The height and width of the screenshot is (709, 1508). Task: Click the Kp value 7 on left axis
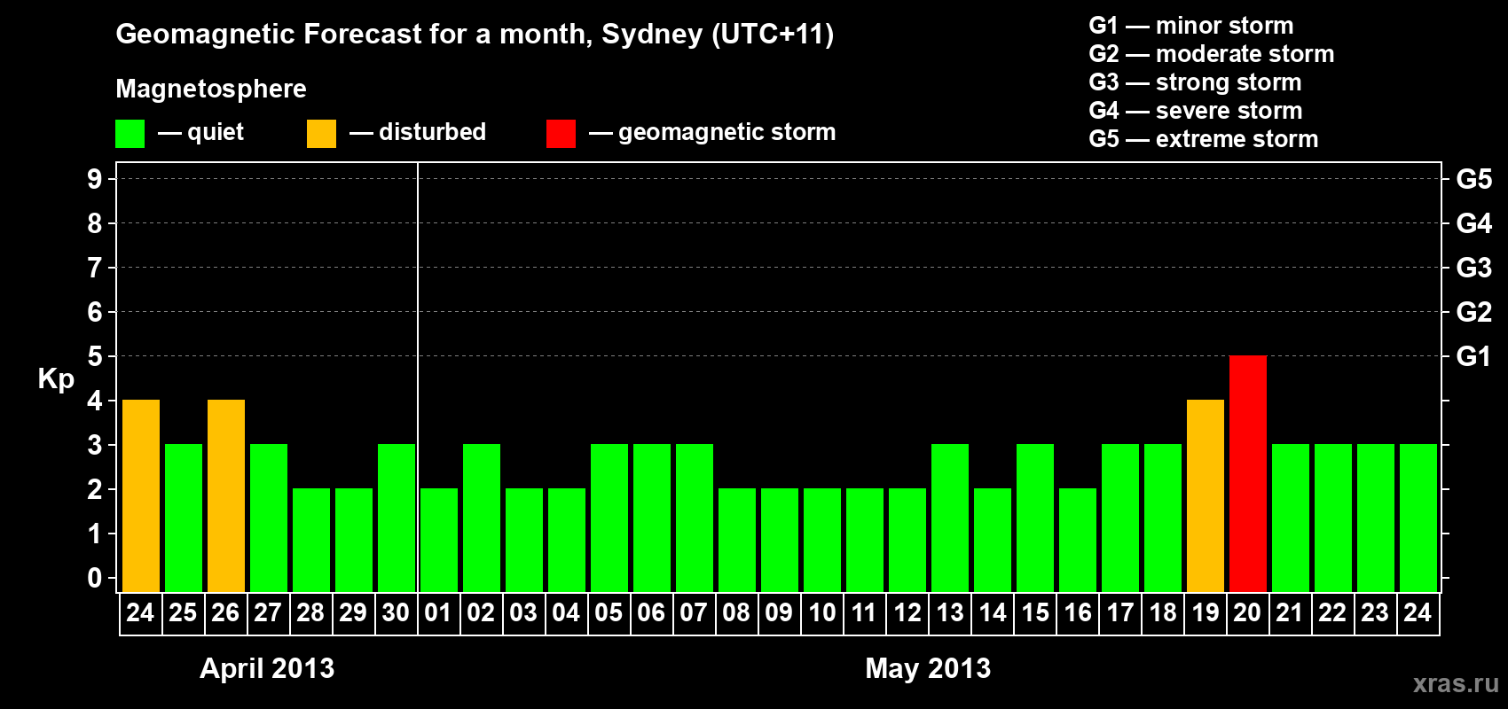(x=95, y=268)
